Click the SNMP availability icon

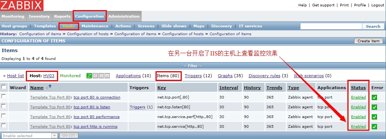click(95, 76)
